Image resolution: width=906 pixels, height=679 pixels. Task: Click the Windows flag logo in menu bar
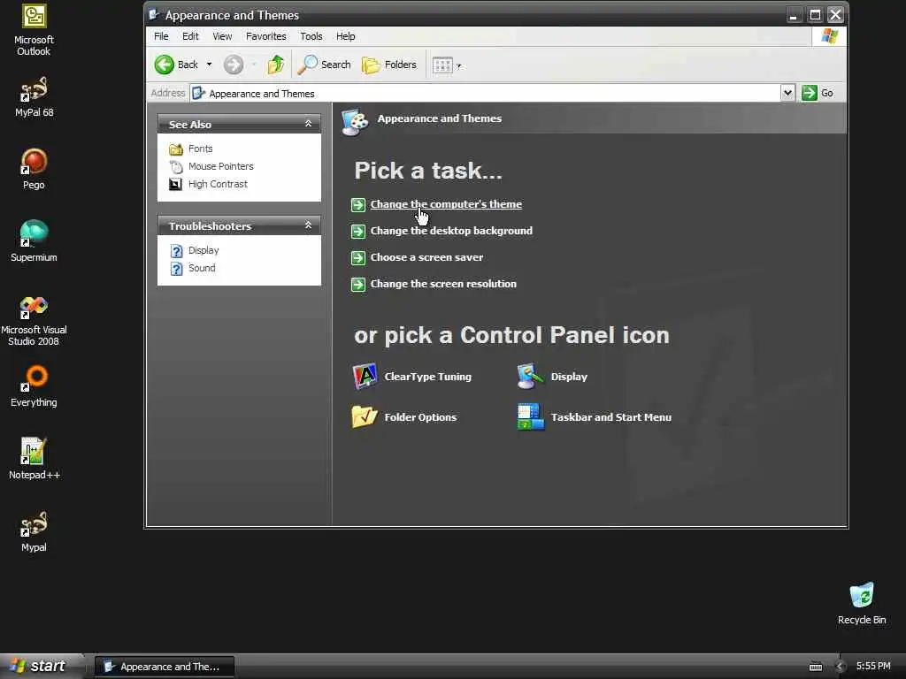pos(830,35)
